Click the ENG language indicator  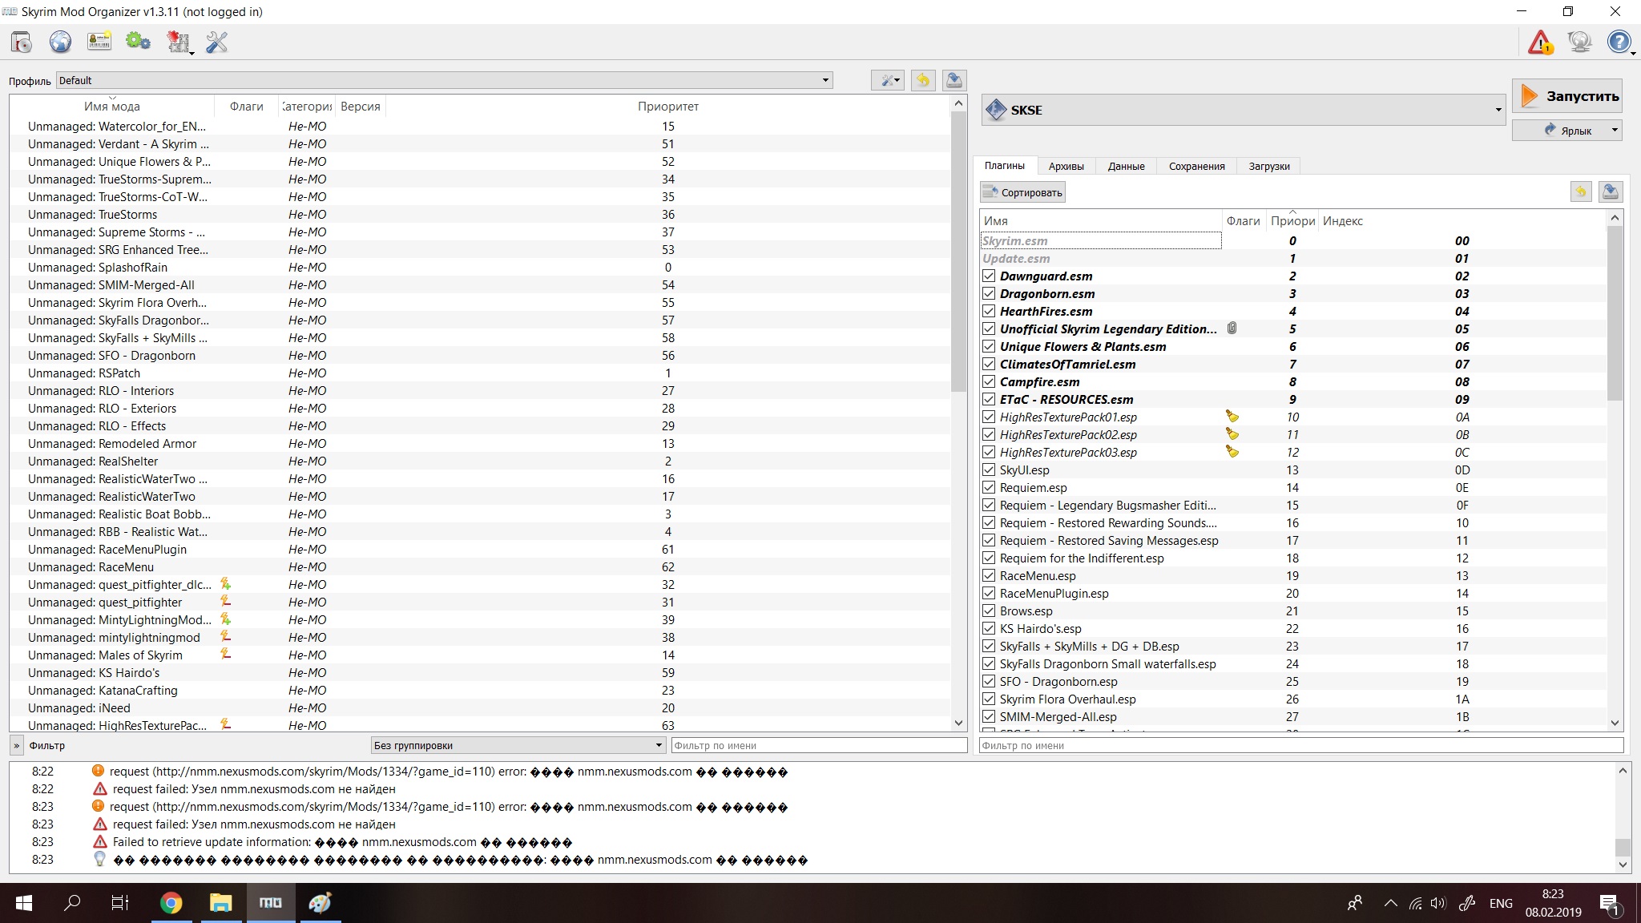(x=1501, y=904)
